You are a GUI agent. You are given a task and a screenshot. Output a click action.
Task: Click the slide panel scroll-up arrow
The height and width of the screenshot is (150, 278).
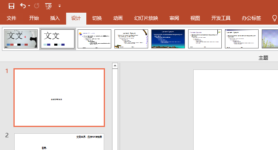(x=115, y=66)
